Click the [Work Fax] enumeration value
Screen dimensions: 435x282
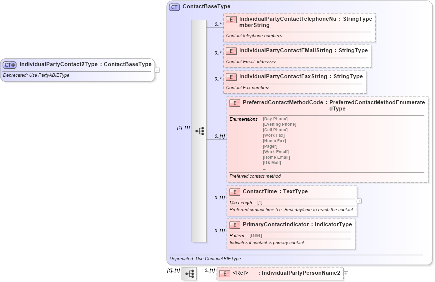point(274,136)
